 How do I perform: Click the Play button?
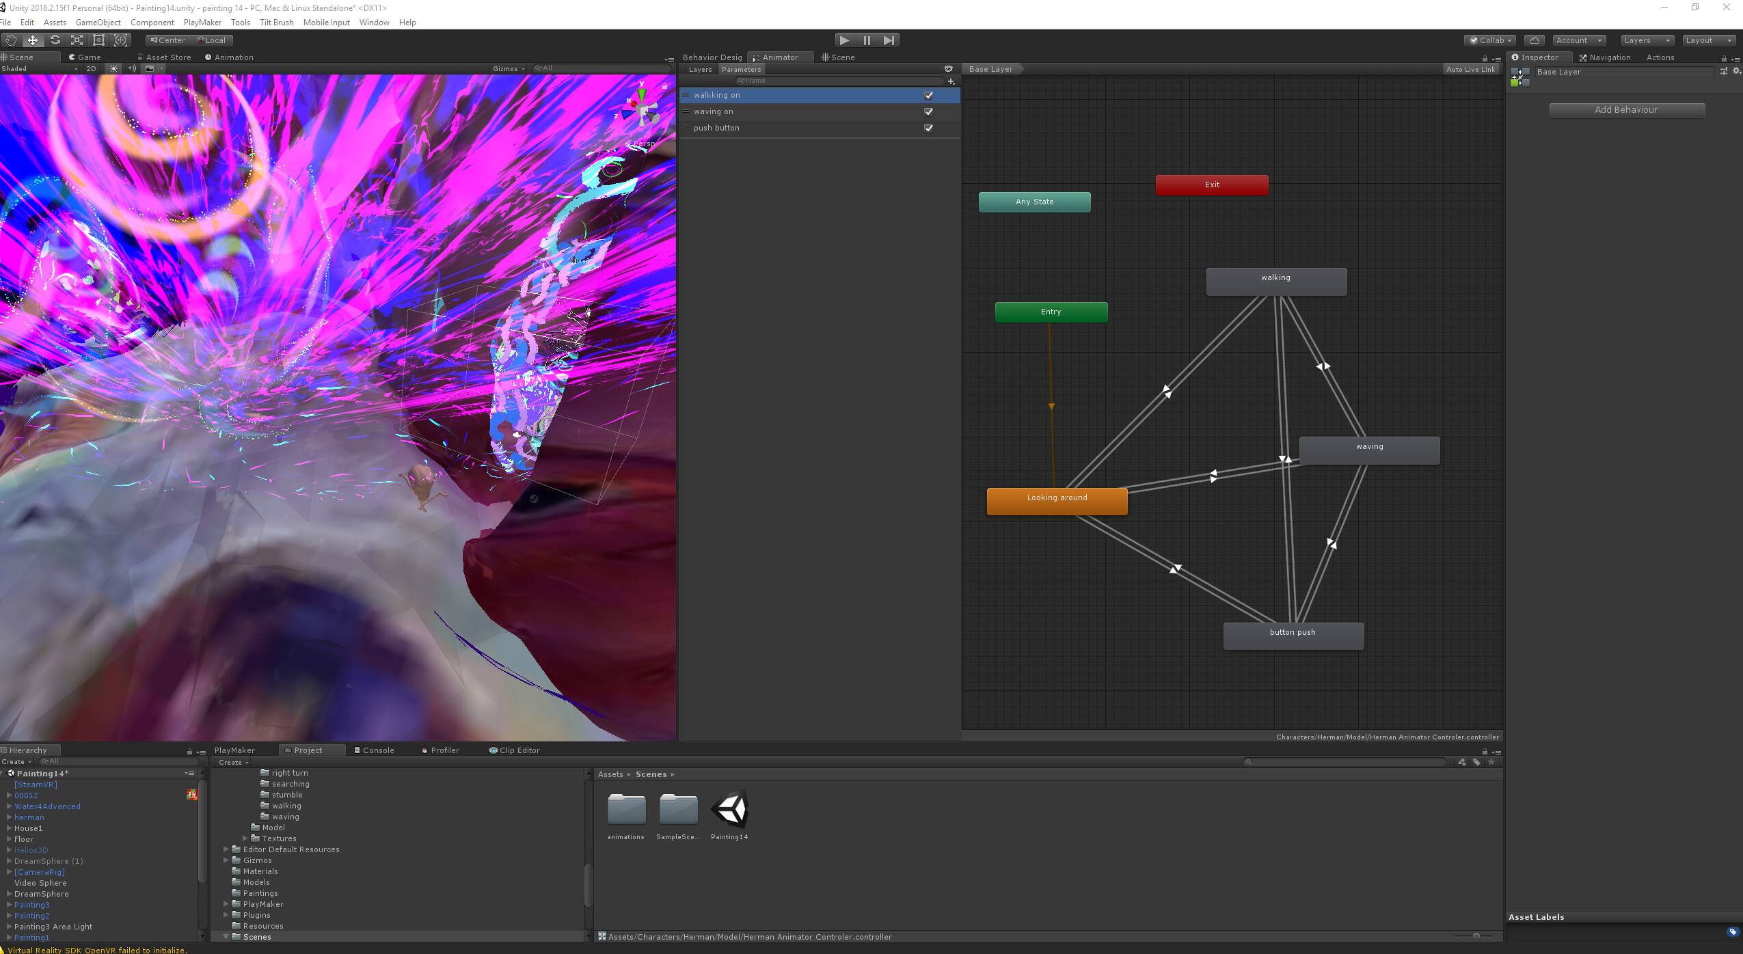pyautogui.click(x=845, y=40)
